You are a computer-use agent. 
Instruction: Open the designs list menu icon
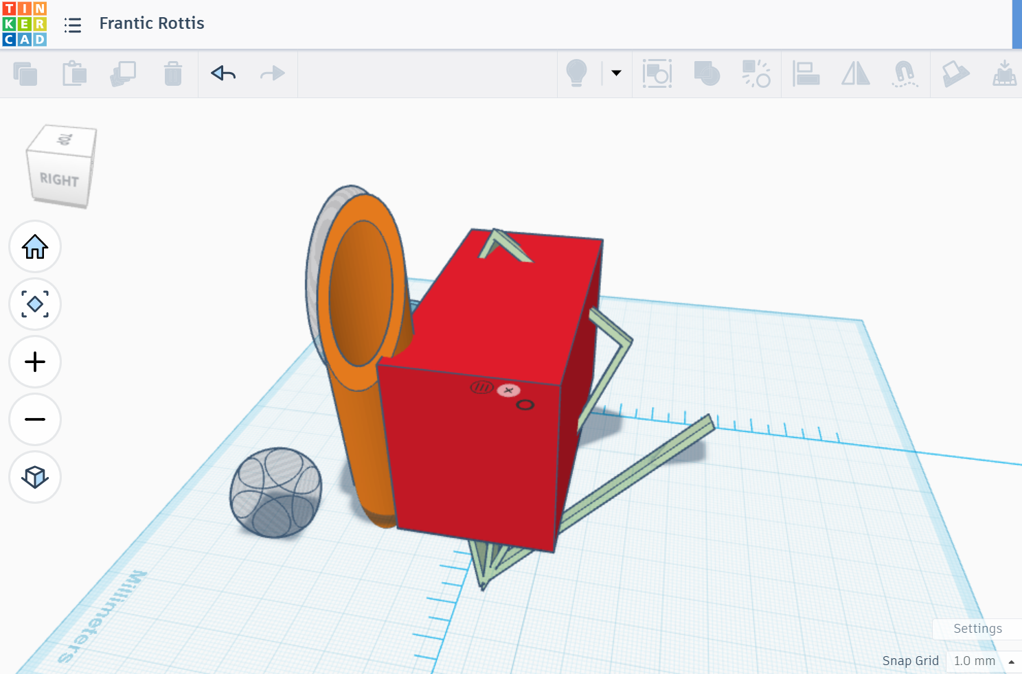point(73,25)
